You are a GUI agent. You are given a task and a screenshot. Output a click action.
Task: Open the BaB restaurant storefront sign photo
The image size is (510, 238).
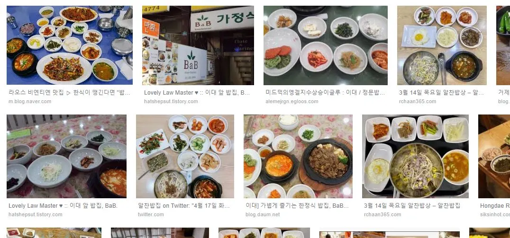pos(198,45)
